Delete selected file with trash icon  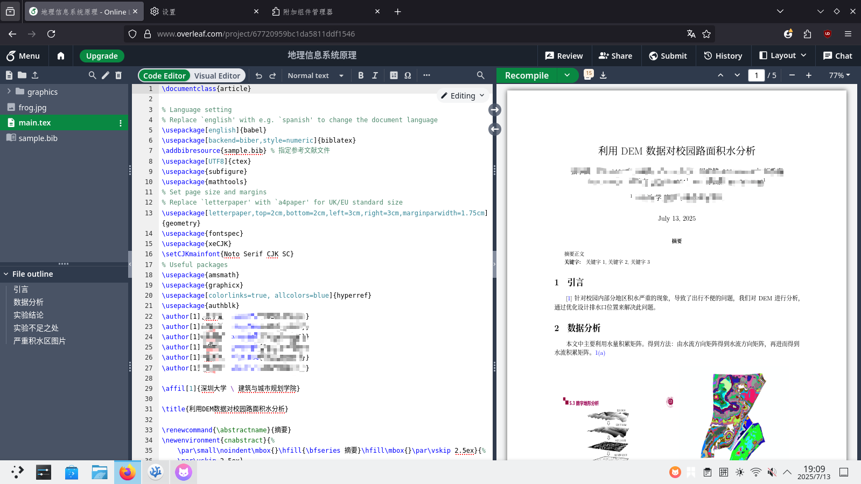point(118,75)
